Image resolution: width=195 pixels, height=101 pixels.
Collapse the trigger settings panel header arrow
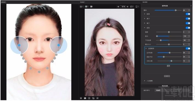pos(191,86)
